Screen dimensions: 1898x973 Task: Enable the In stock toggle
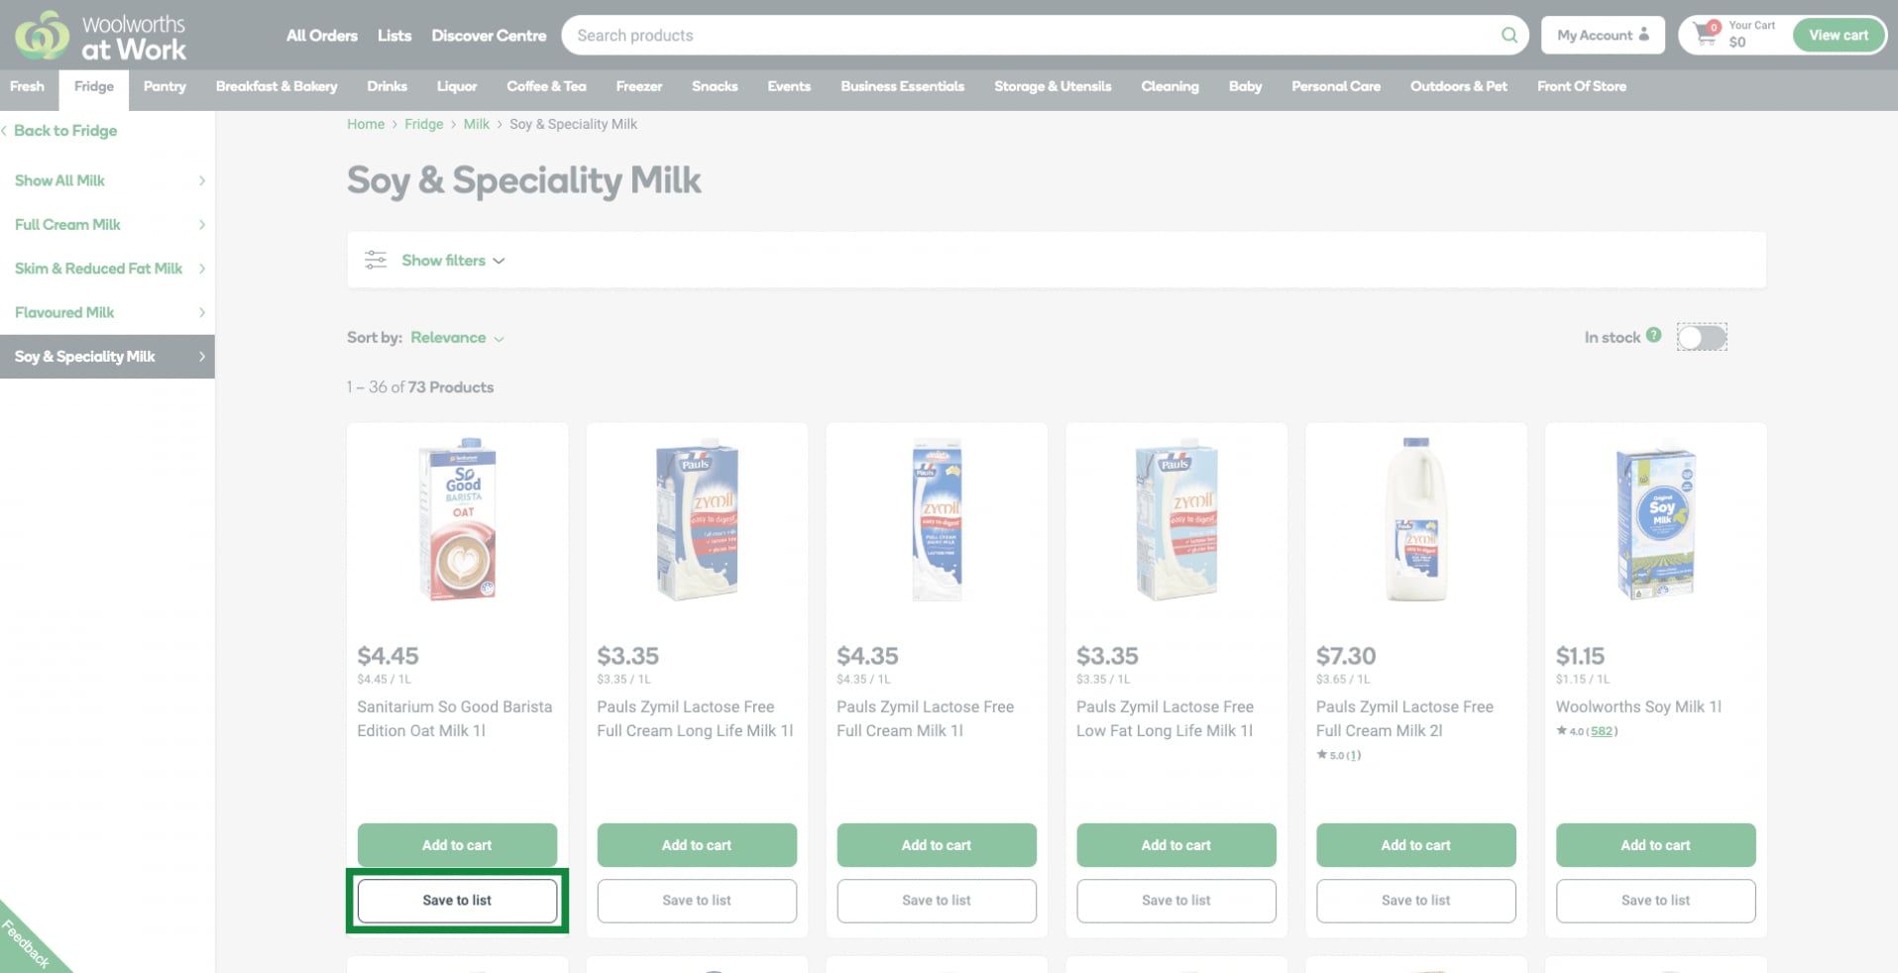point(1702,337)
